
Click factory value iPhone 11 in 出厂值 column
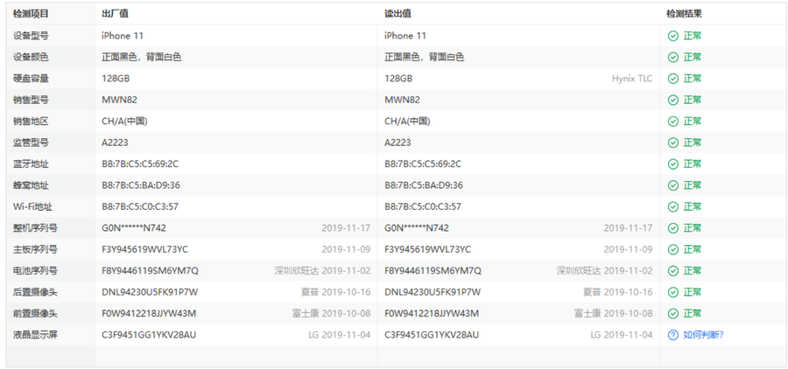(x=123, y=36)
